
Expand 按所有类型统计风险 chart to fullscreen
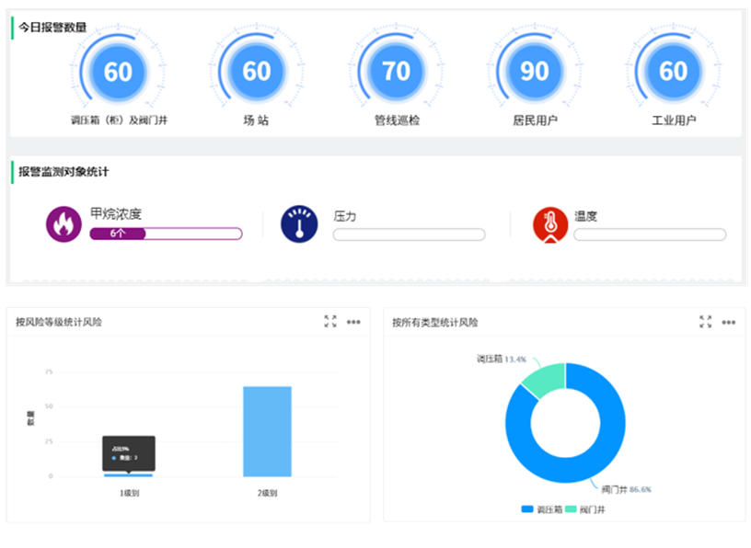click(x=705, y=322)
